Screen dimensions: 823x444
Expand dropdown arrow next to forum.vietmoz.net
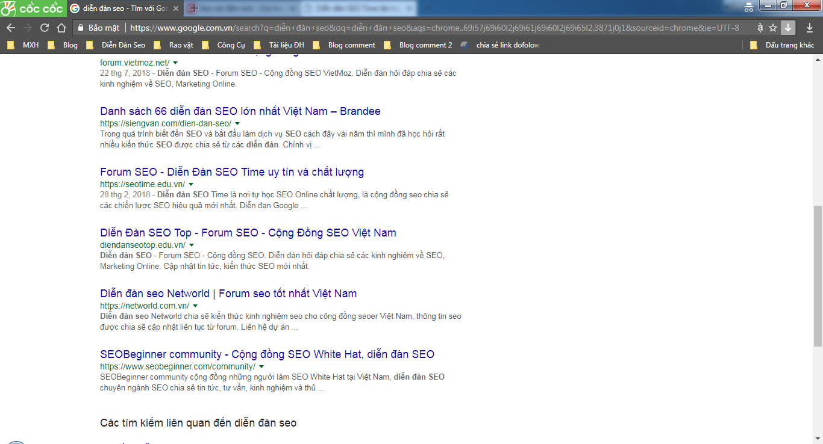point(175,63)
